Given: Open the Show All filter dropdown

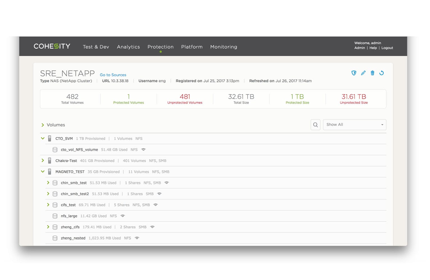Looking at the screenshot, I should tap(354, 125).
